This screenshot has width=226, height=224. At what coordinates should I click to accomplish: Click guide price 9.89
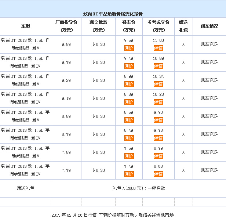pyautogui.click(x=66, y=44)
